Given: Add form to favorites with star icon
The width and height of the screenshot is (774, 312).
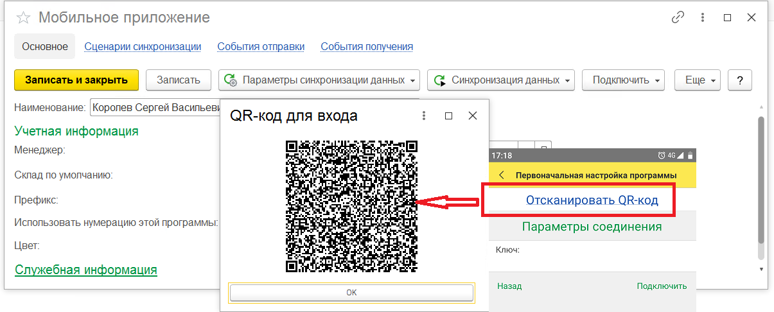Looking at the screenshot, I should [23, 18].
